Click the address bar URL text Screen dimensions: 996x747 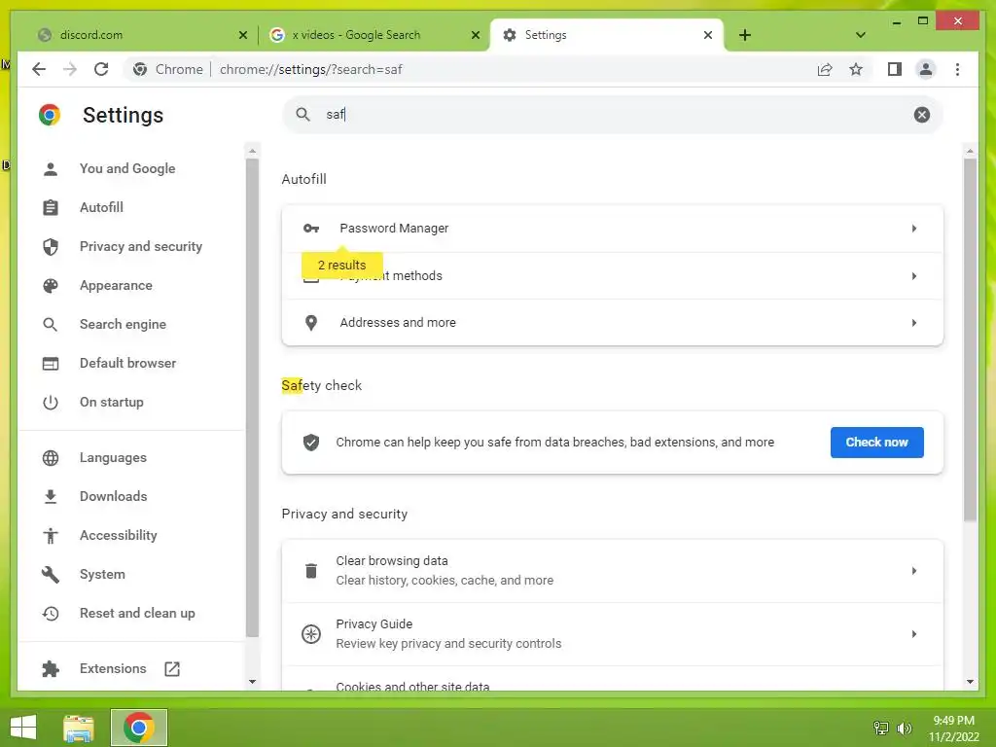pyautogui.click(x=310, y=69)
